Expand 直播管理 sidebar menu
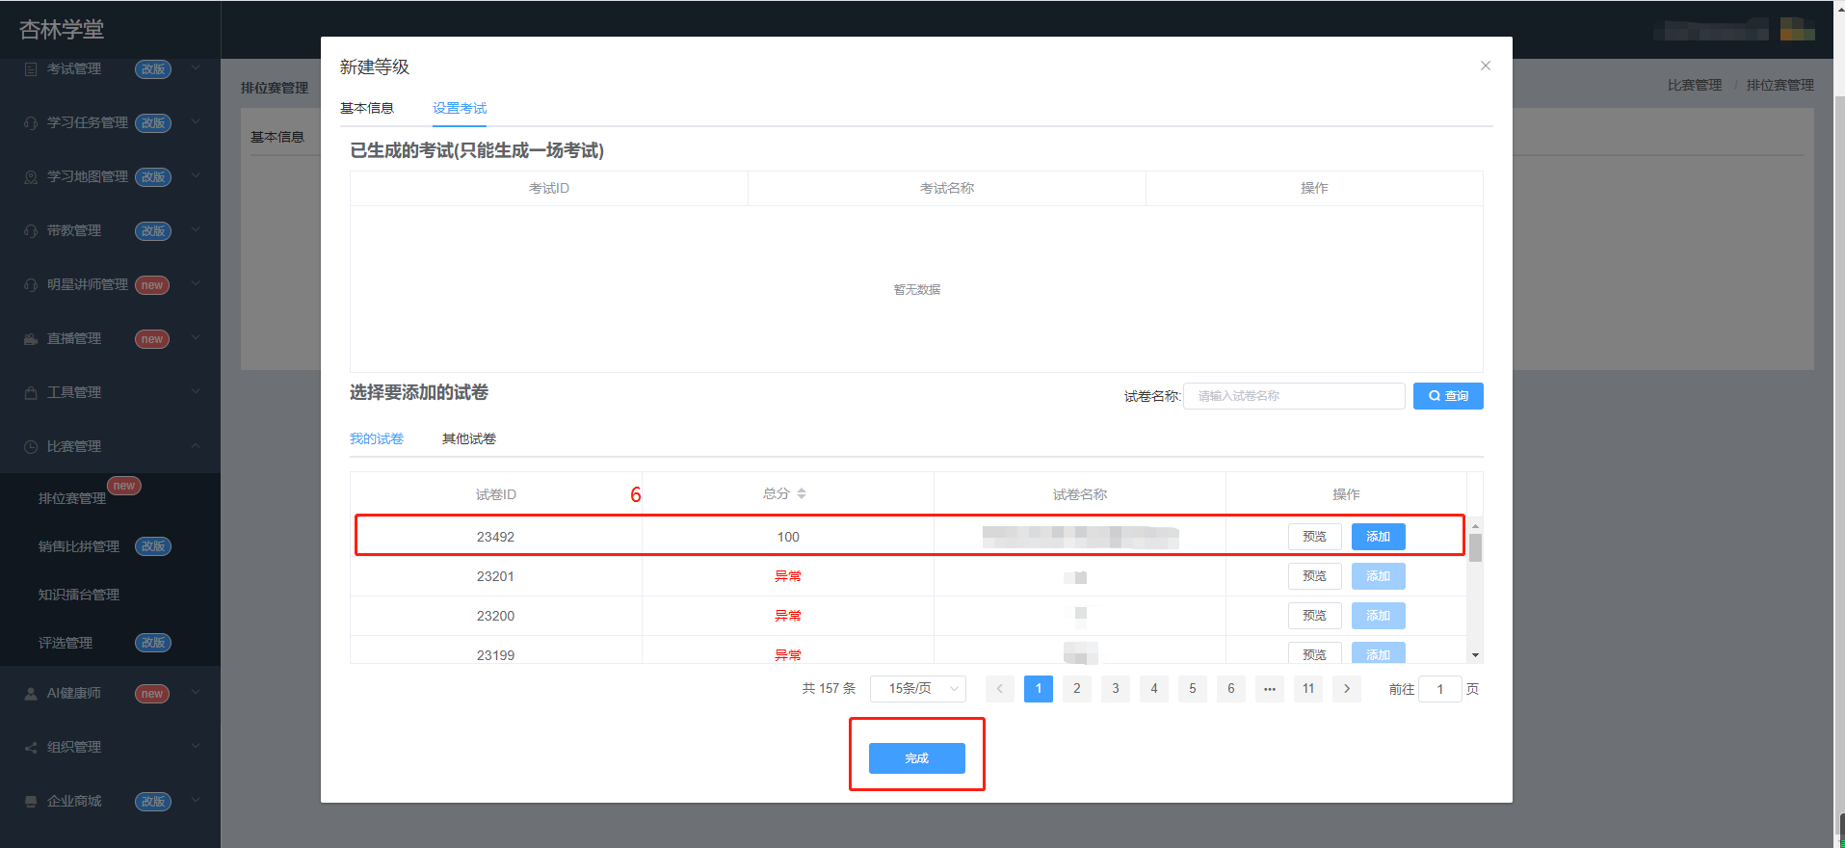 [x=110, y=339]
